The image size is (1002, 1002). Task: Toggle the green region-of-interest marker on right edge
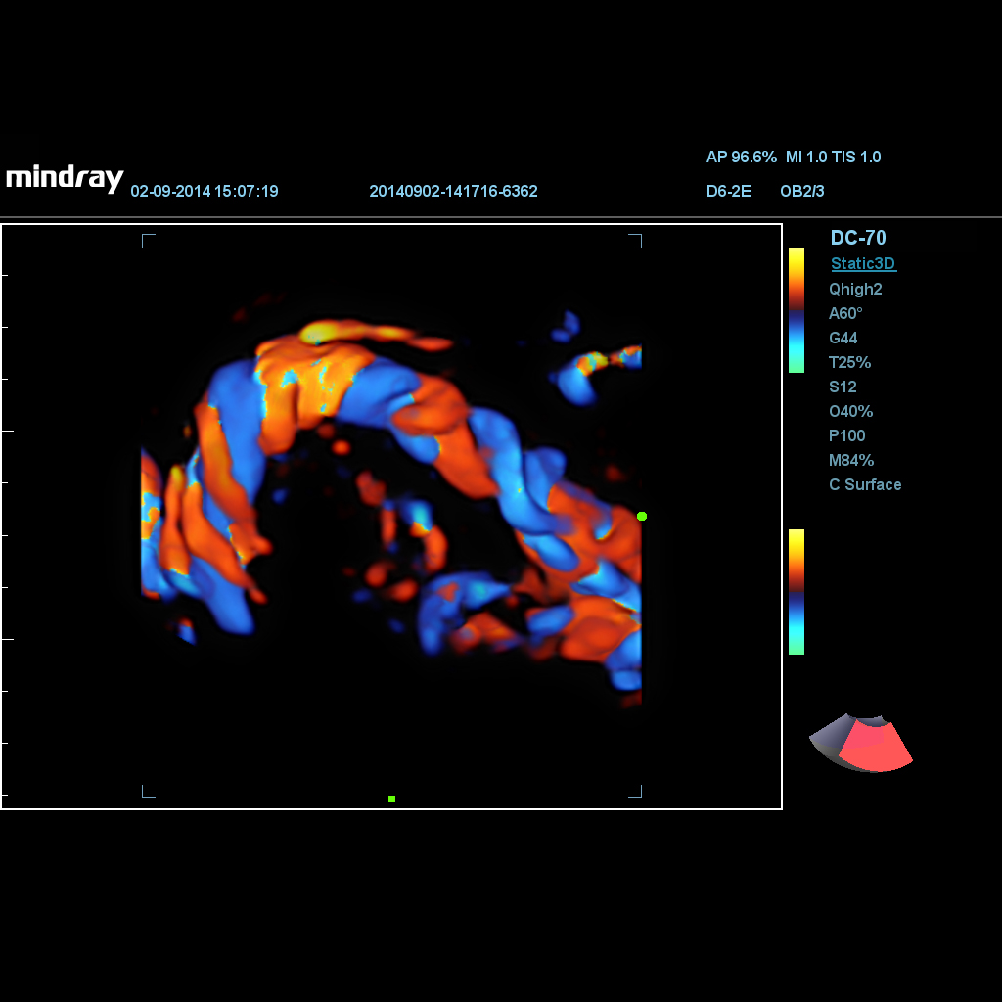pos(642,516)
